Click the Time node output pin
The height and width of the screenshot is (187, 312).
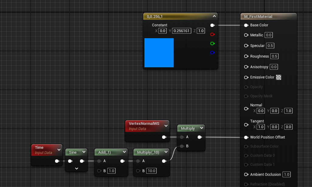coord(57,161)
